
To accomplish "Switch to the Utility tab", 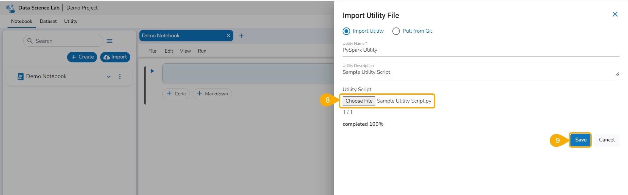I will [x=71, y=21].
